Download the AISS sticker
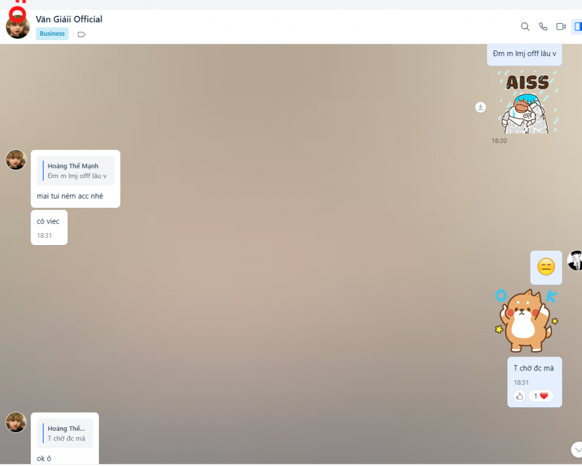 coord(480,107)
